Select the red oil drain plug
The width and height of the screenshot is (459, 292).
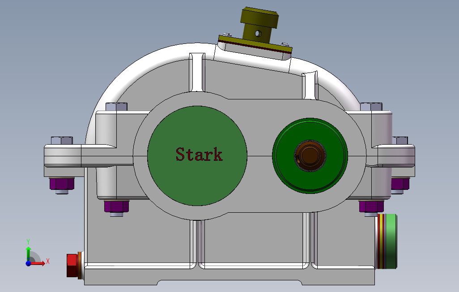[72, 266]
